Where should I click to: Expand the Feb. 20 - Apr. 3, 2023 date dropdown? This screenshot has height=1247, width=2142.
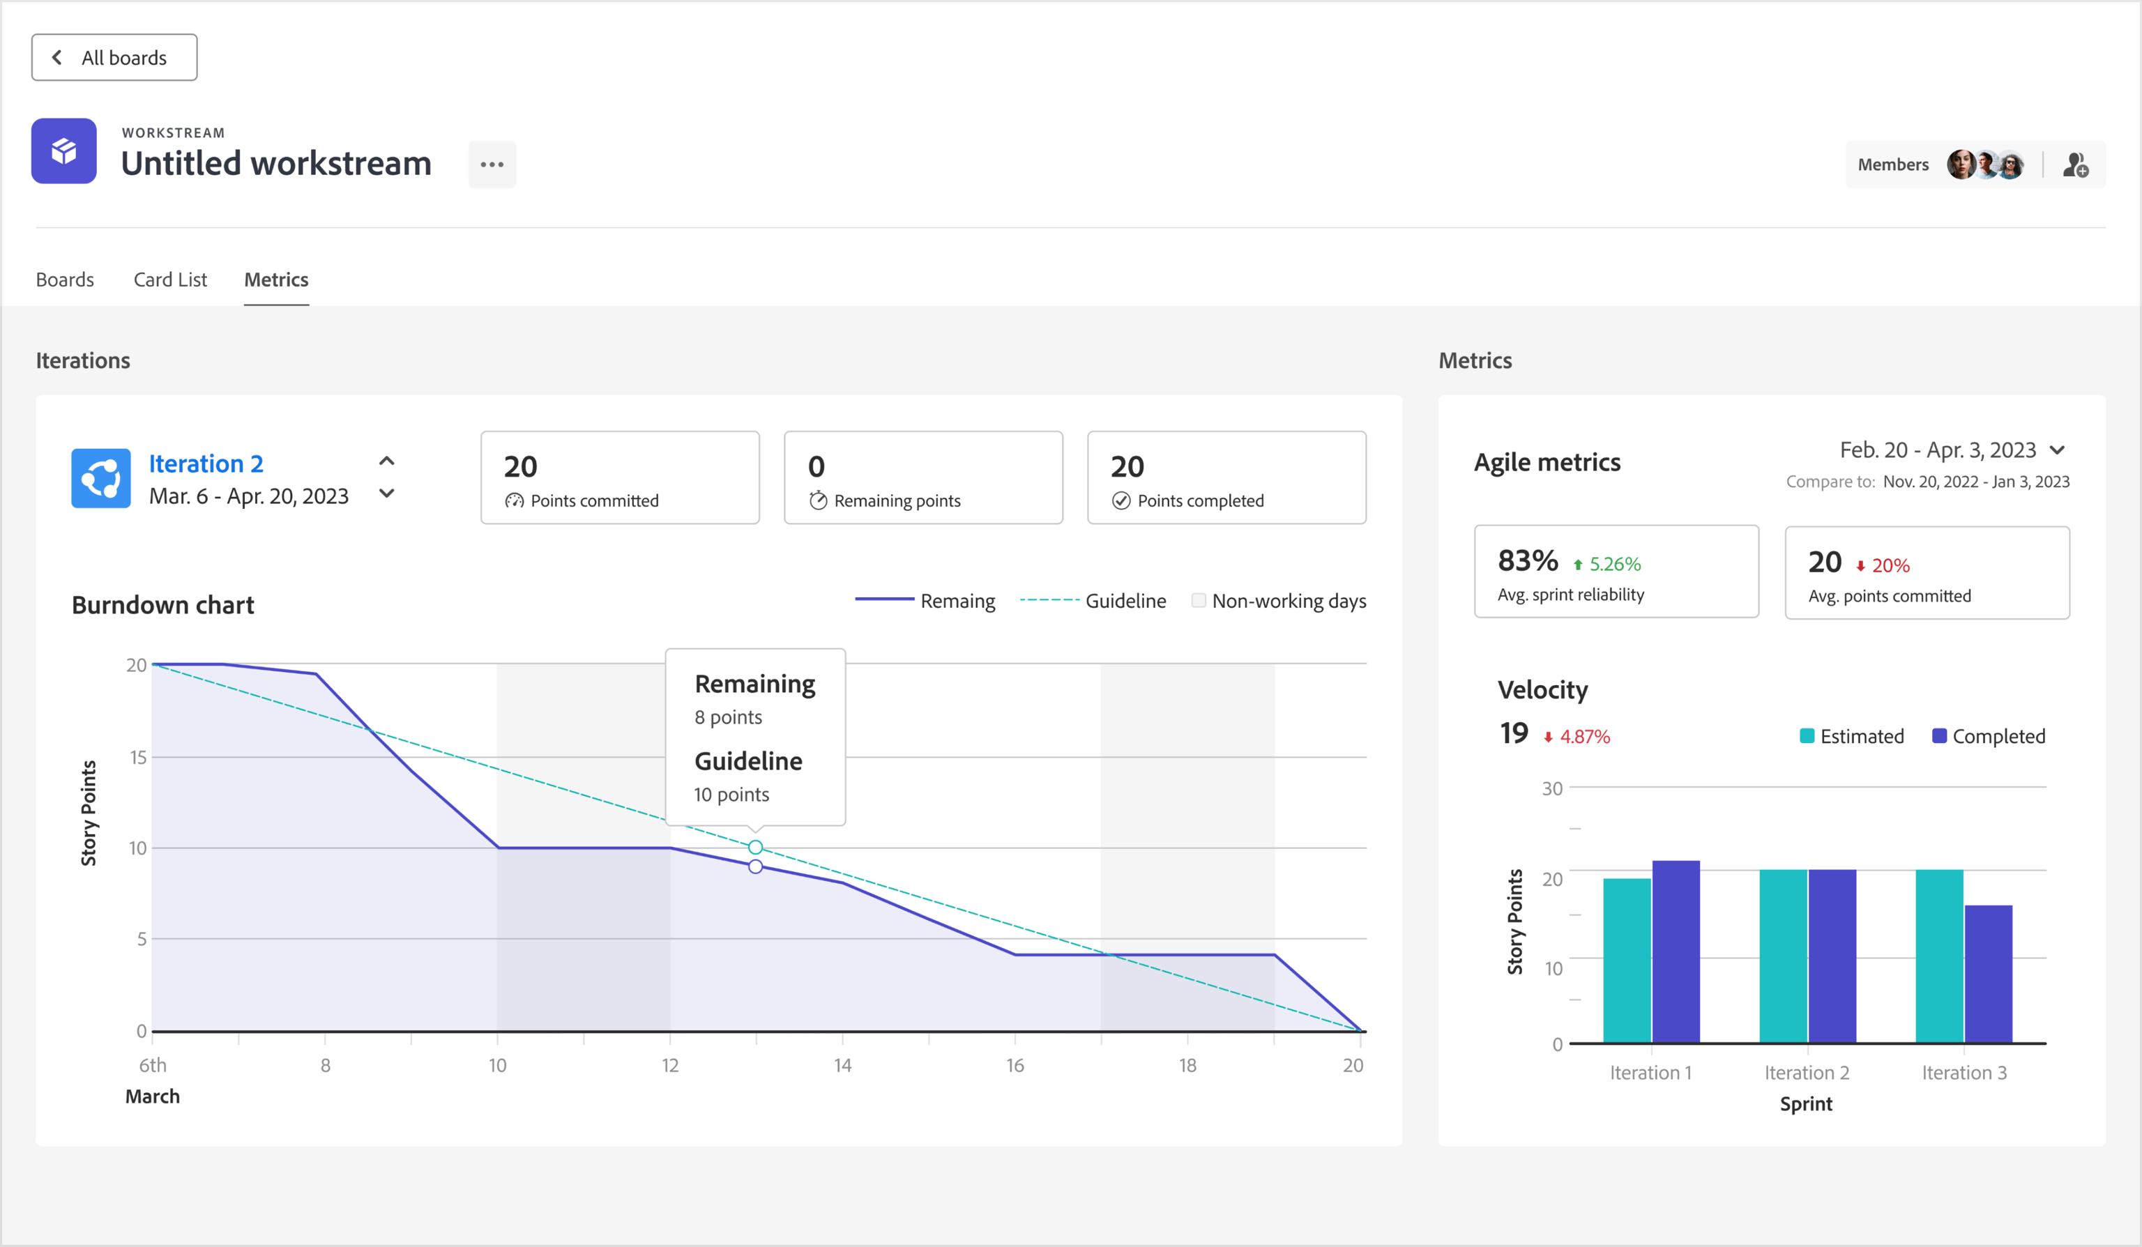(x=2058, y=450)
